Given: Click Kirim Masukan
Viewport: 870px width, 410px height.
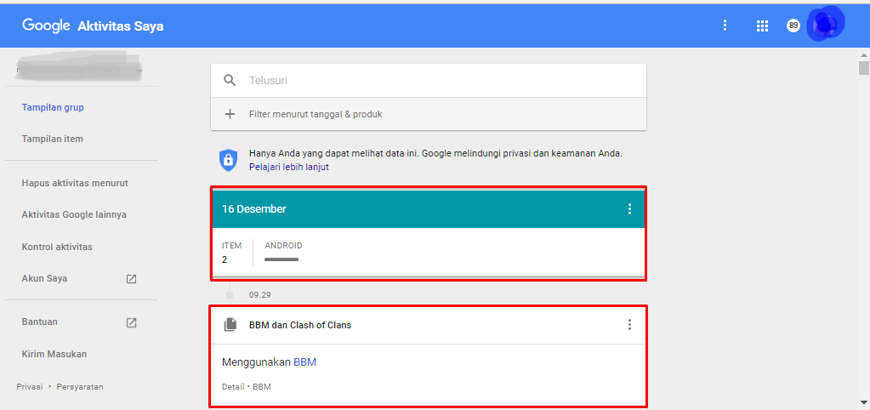Looking at the screenshot, I should (54, 354).
